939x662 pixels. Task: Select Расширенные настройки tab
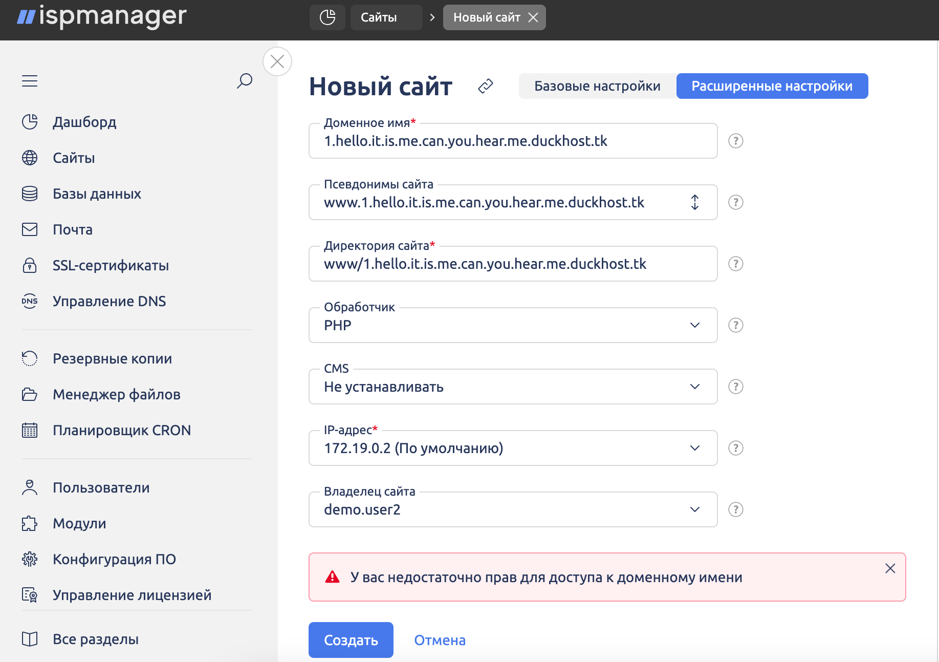tap(772, 86)
